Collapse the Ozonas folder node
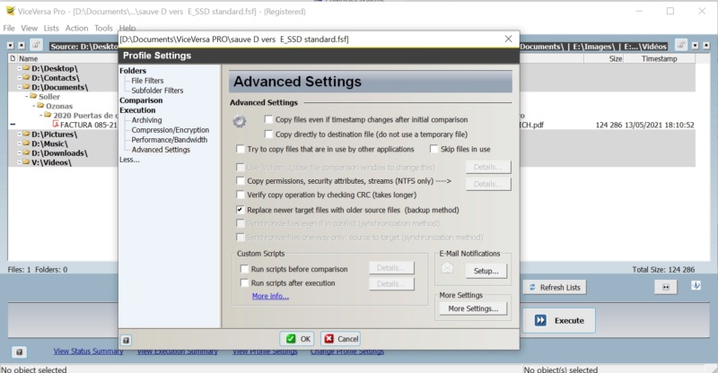 point(34,106)
